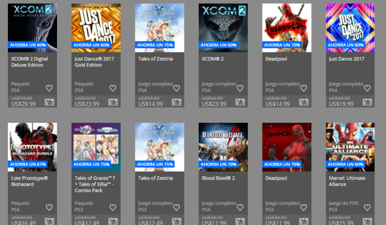
Task: Wishlist XCOM 2 Digital Deluxe Edition heart
Action: pyautogui.click(x=49, y=88)
